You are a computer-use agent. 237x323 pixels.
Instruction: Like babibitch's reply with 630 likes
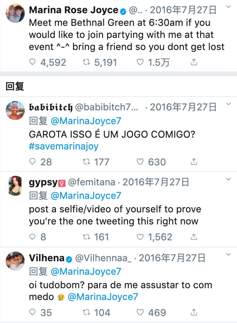140,161
